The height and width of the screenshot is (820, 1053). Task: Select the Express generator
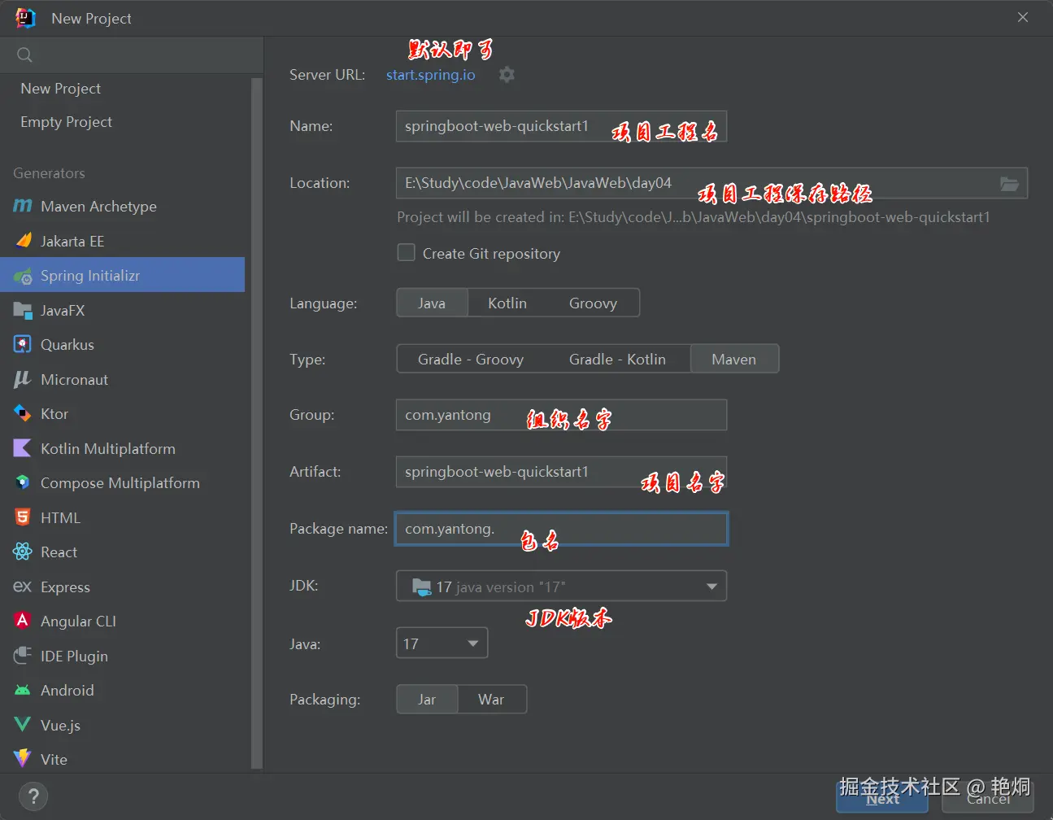tap(123, 587)
